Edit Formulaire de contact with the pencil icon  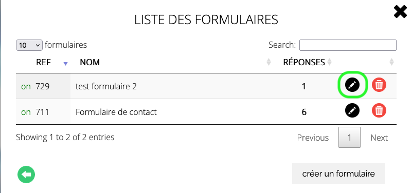coord(352,110)
